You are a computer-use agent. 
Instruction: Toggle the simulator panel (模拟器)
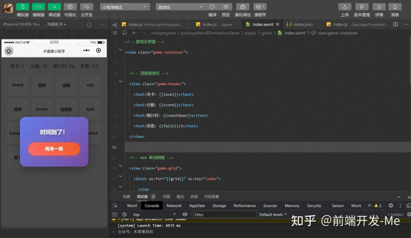[22, 6]
